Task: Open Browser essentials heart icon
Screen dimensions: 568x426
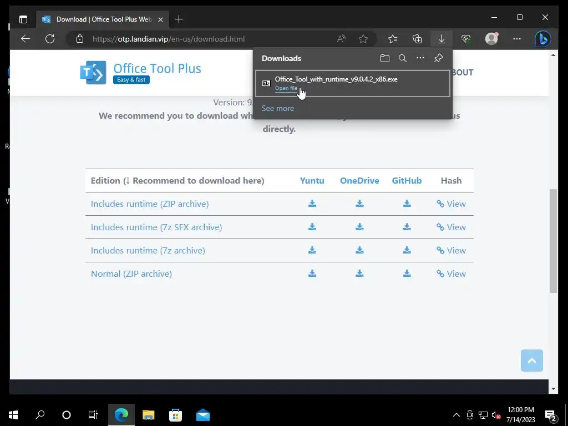Action: click(466, 39)
